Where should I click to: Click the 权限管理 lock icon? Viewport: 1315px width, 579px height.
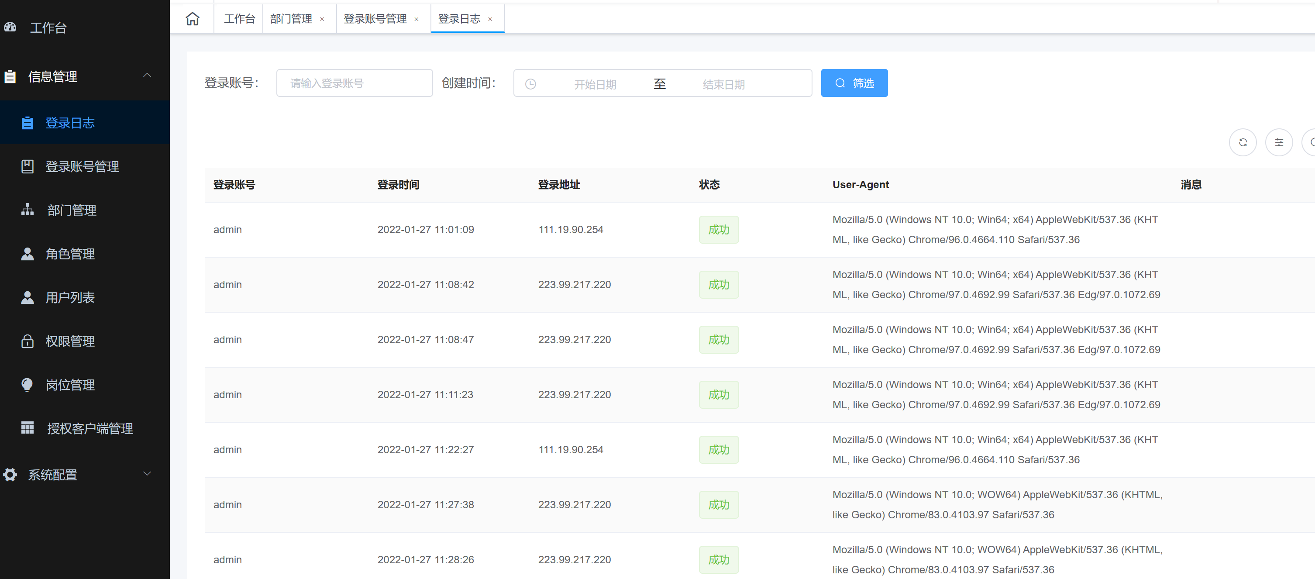click(x=28, y=341)
